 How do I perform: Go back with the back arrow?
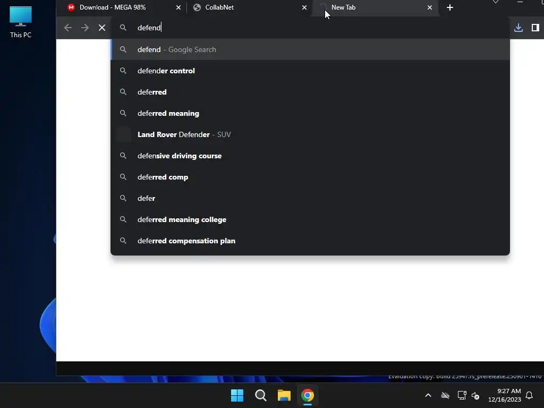point(68,28)
